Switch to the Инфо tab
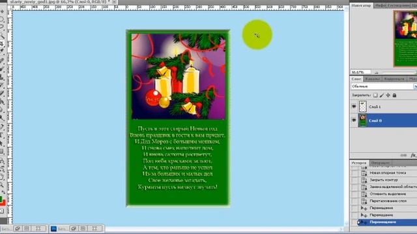Image resolution: width=417 pixels, height=234 pixels. point(381,5)
